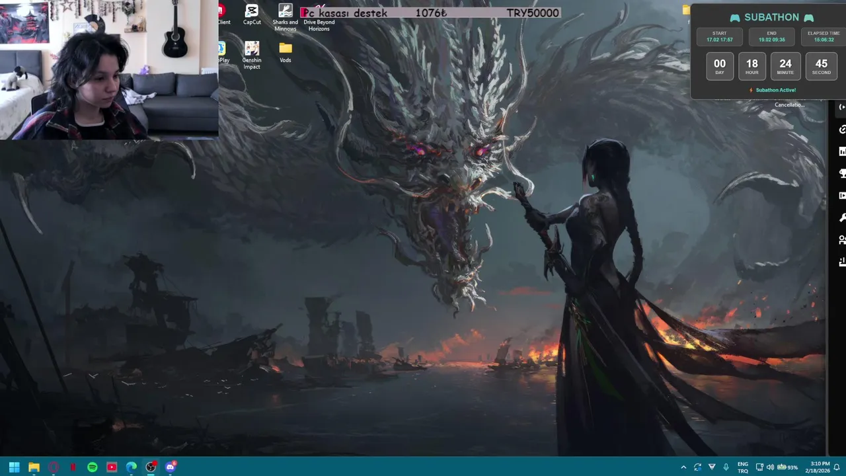Click the 1076₺ donation progress value
846x476 pixels.
coord(431,13)
